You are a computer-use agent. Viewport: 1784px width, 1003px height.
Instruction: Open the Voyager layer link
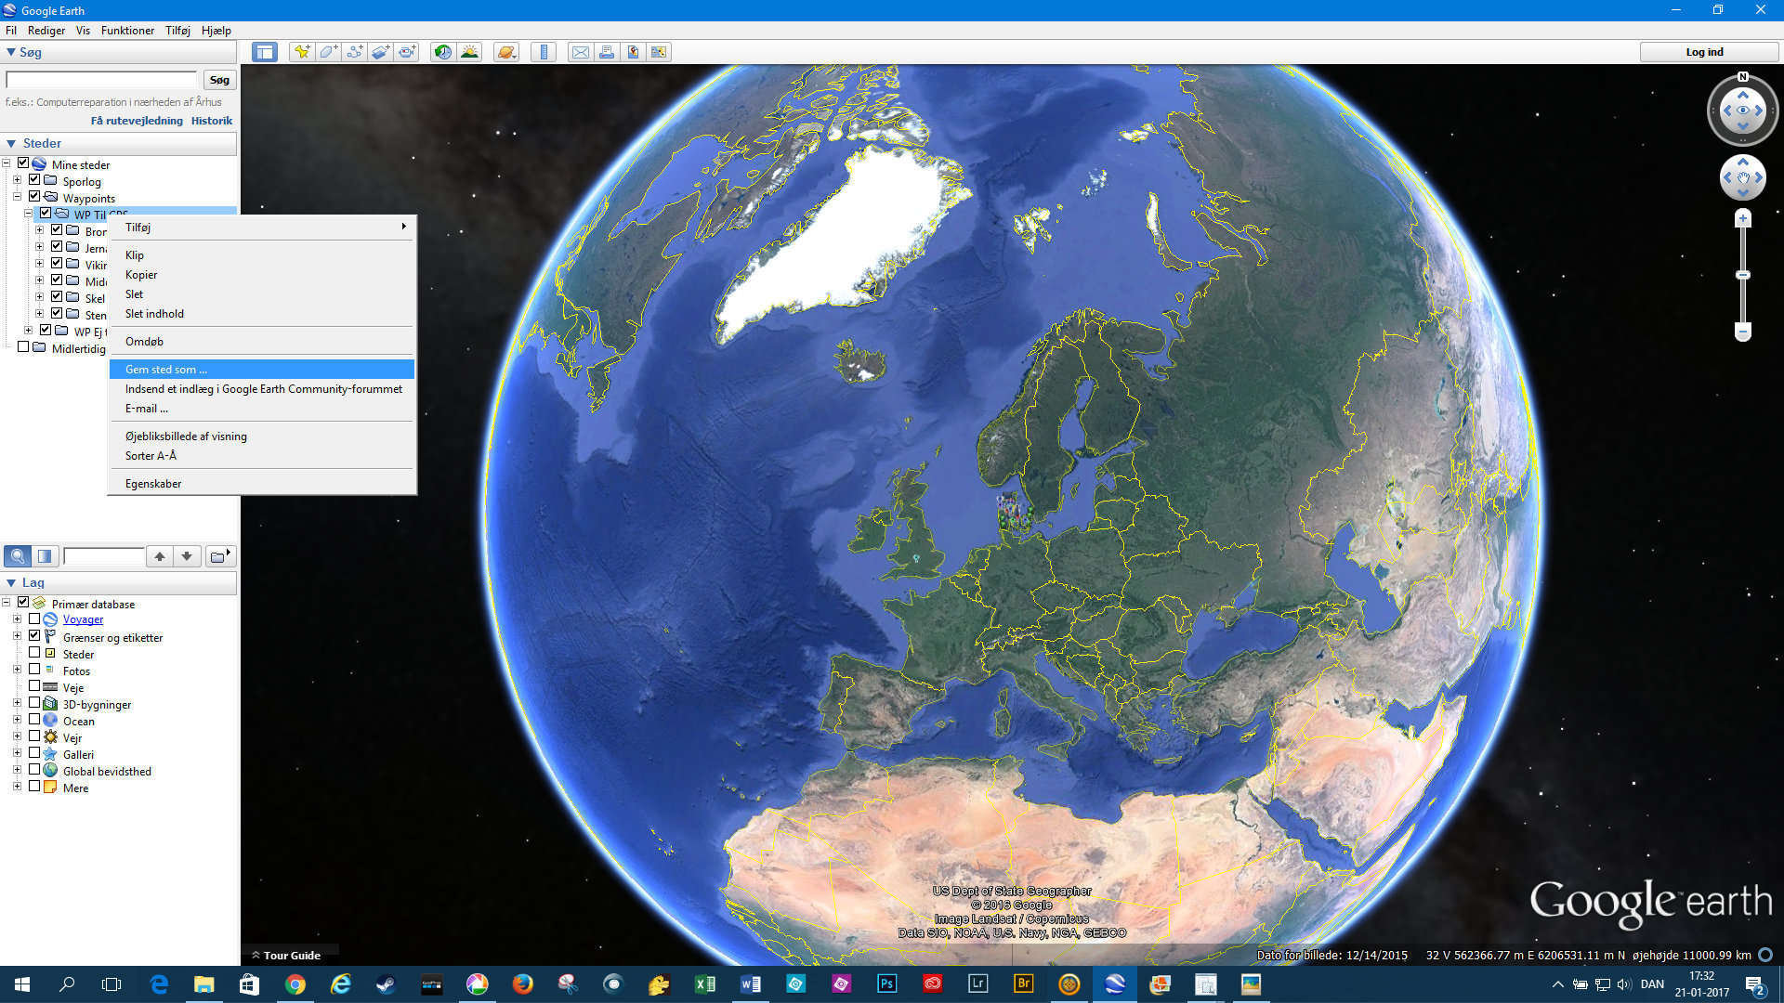(83, 619)
